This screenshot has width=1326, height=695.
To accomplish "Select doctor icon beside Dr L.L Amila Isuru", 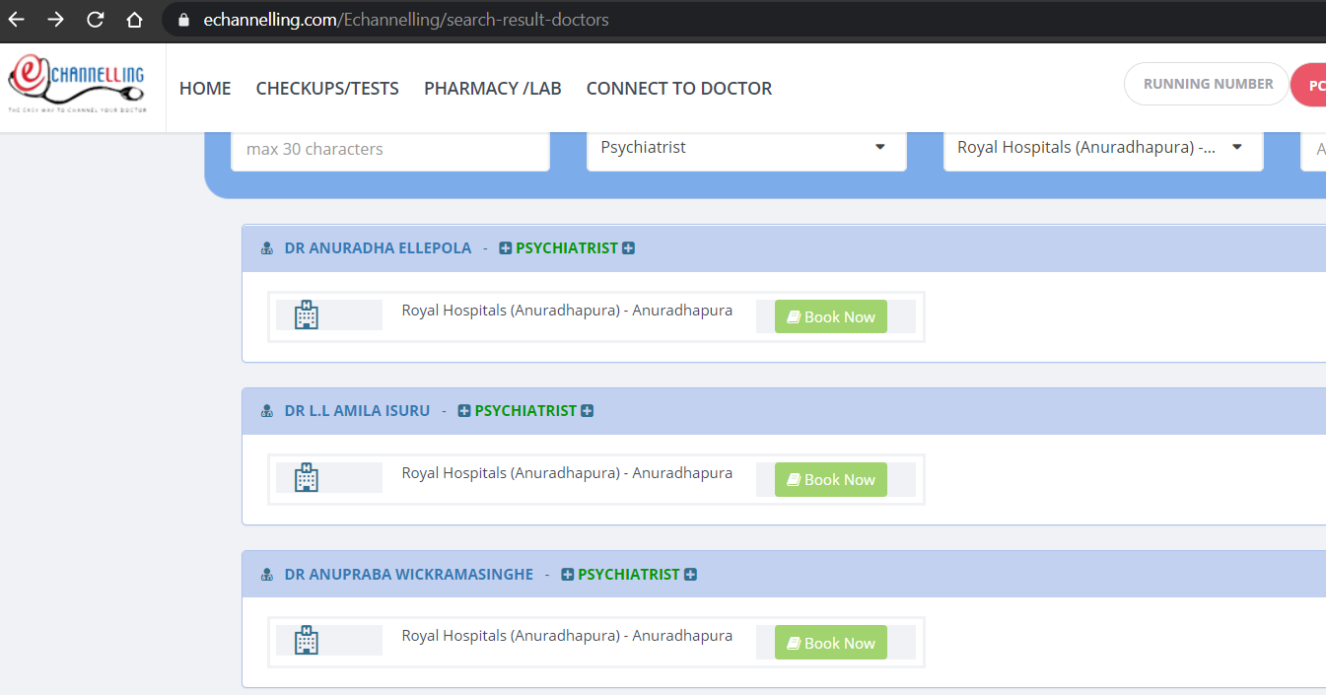I will [x=266, y=411].
